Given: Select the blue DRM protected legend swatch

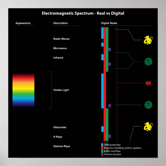Looking at the screenshot, I should coord(102,145).
